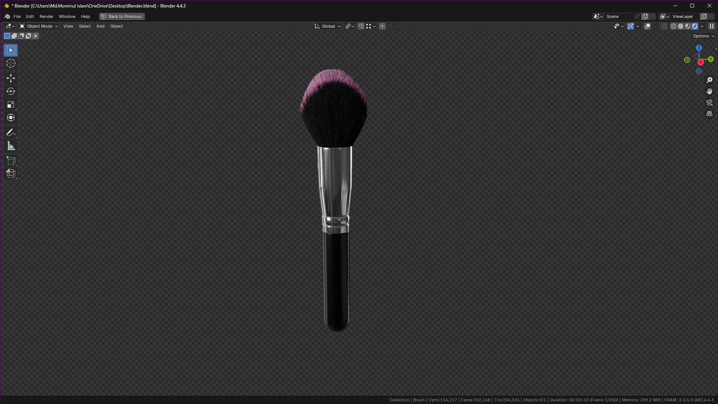Click the ViewLayer name field
This screenshot has width=718, height=404.
685,16
